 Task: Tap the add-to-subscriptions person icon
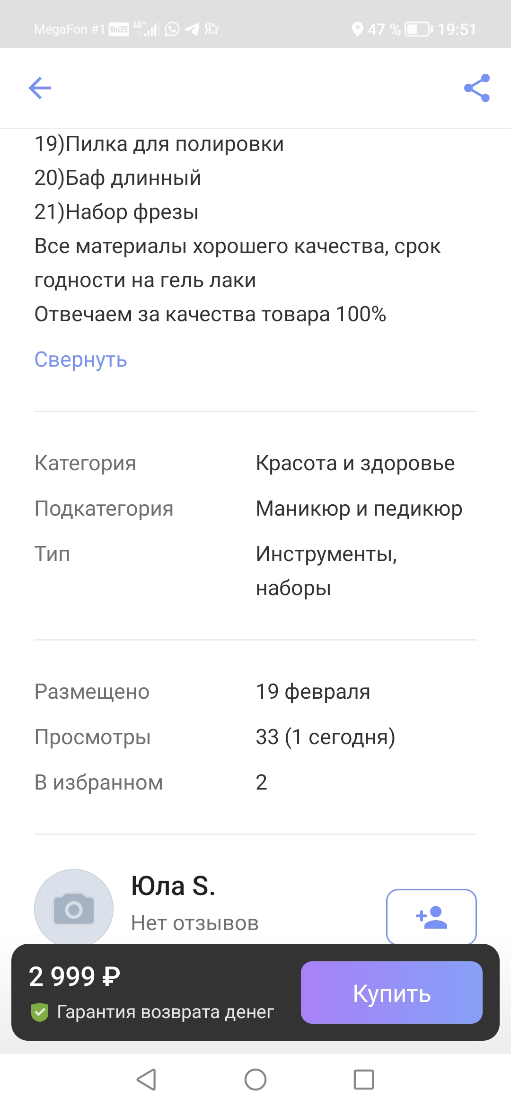click(432, 917)
